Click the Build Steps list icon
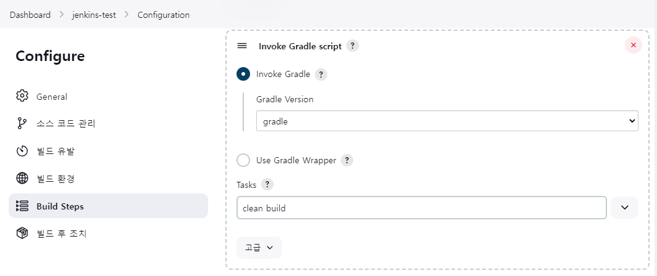 22,206
